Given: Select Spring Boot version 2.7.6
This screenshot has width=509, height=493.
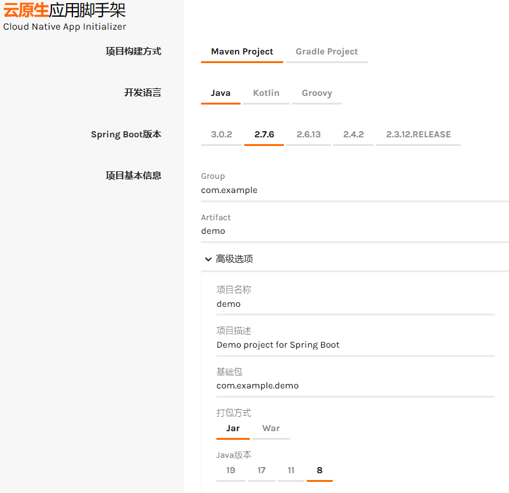Looking at the screenshot, I should (264, 134).
